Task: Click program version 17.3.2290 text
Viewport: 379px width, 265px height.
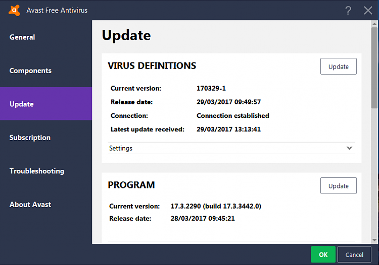Action: 216,206
